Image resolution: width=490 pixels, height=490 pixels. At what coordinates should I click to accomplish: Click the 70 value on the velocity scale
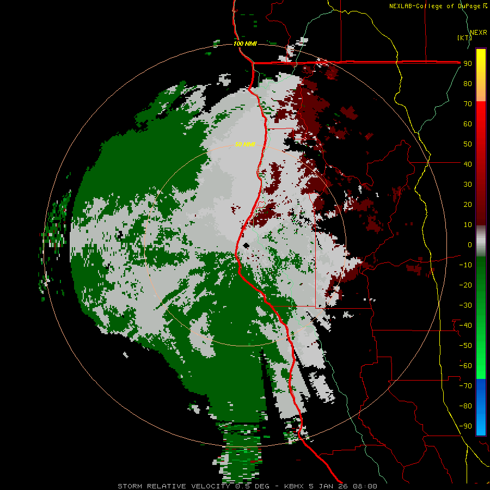pyautogui.click(x=468, y=104)
